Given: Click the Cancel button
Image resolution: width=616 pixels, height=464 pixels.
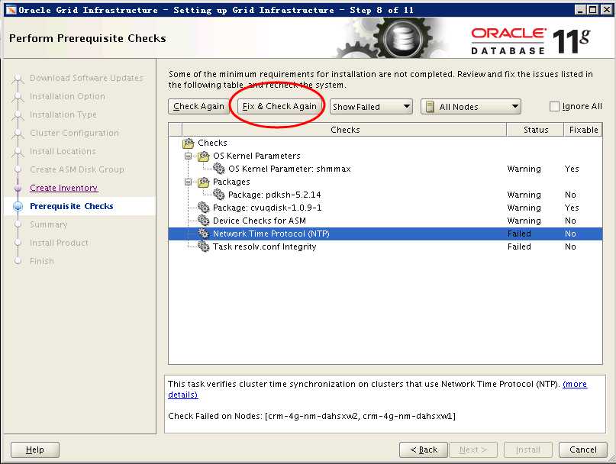Looking at the screenshot, I should 583,449.
